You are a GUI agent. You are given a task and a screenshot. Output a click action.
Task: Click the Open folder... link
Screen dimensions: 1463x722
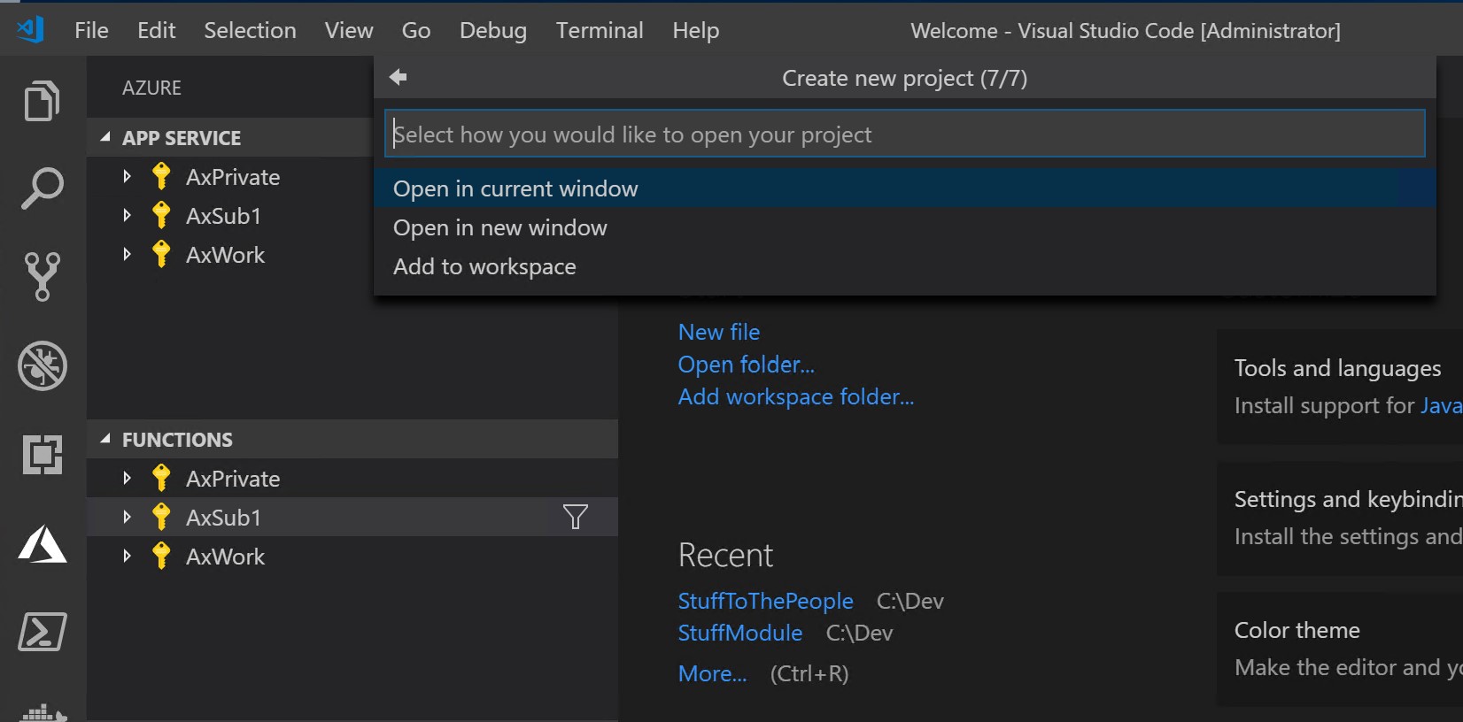[x=746, y=365]
